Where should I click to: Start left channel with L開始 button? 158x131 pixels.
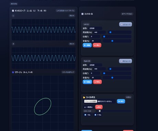tap(87, 45)
